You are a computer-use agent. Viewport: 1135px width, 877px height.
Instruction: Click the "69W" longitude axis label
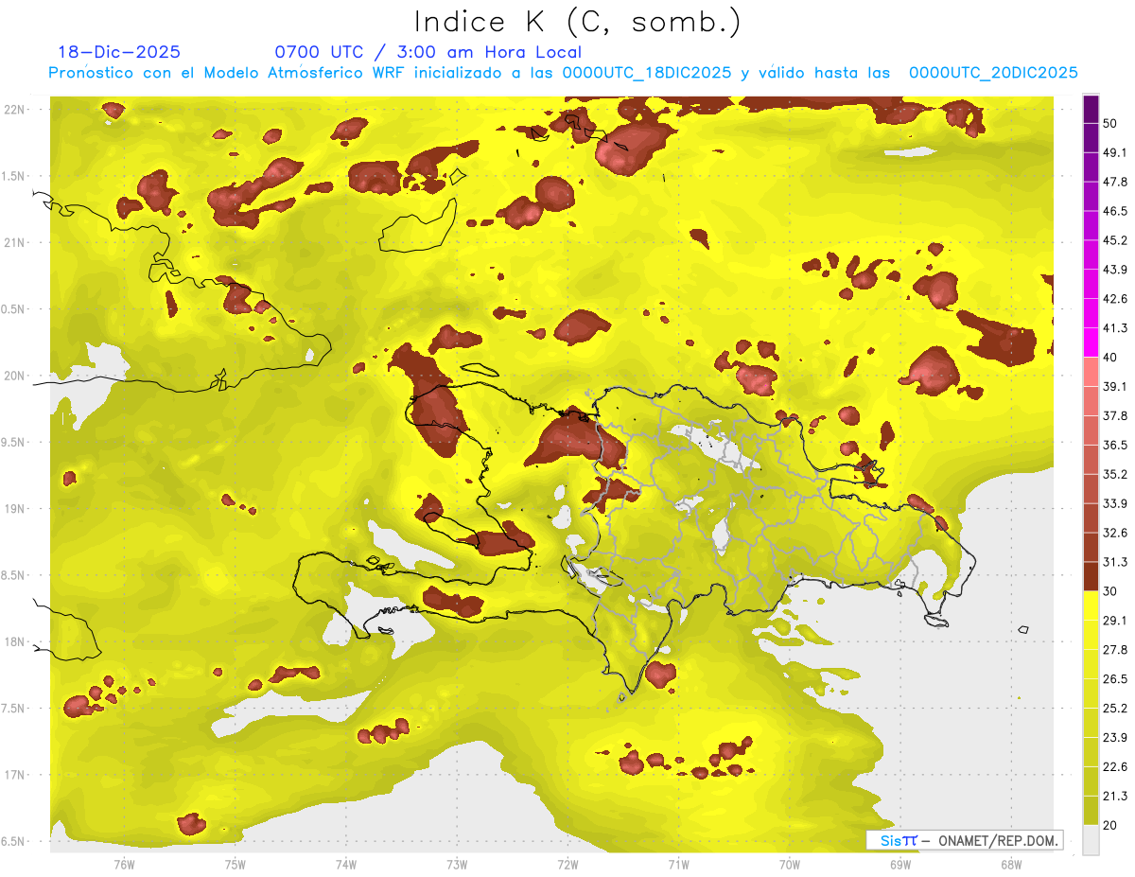tap(900, 865)
